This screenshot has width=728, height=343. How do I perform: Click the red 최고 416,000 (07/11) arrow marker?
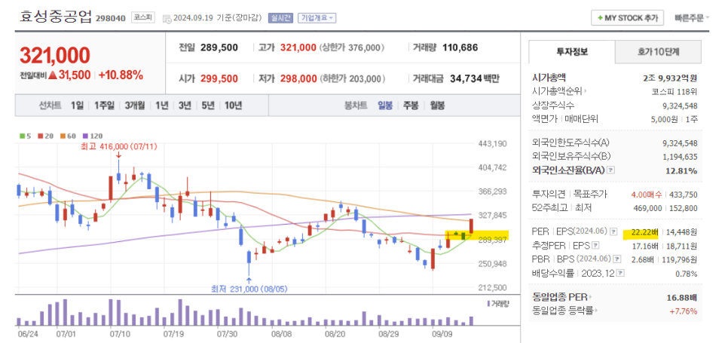118,155
